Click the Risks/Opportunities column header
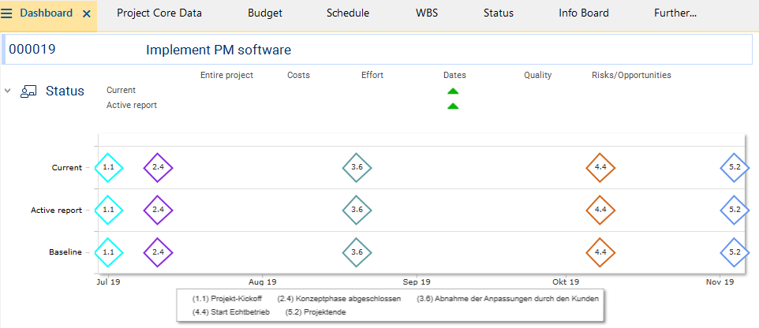Screen dimensions: 759x328 click(631, 75)
